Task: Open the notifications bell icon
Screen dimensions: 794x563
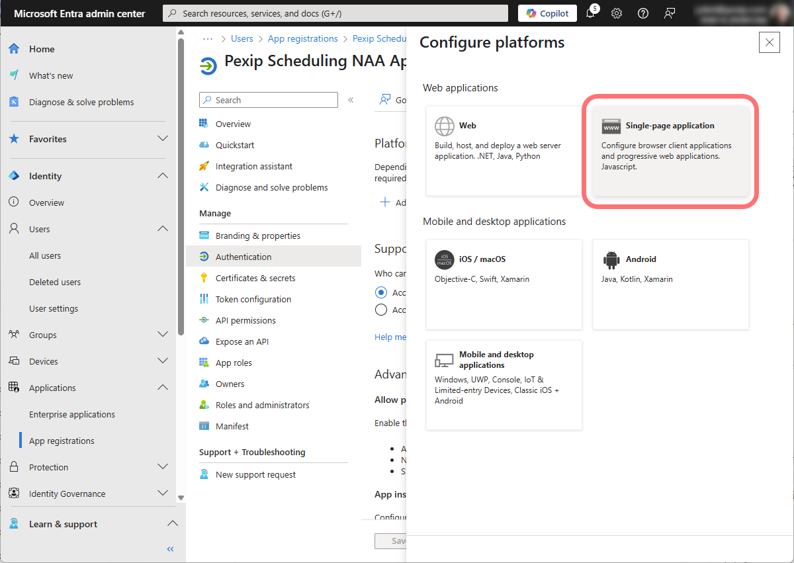Action: coord(591,13)
